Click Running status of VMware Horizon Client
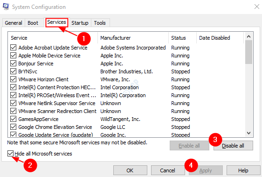 [180, 79]
